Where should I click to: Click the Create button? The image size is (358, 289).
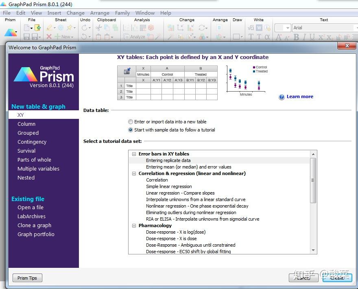click(x=337, y=278)
